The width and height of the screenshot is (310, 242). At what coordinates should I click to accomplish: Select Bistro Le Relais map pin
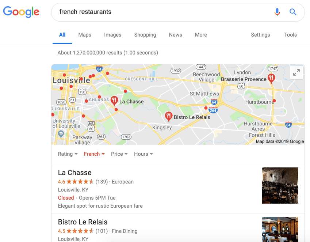pyautogui.click(x=168, y=116)
